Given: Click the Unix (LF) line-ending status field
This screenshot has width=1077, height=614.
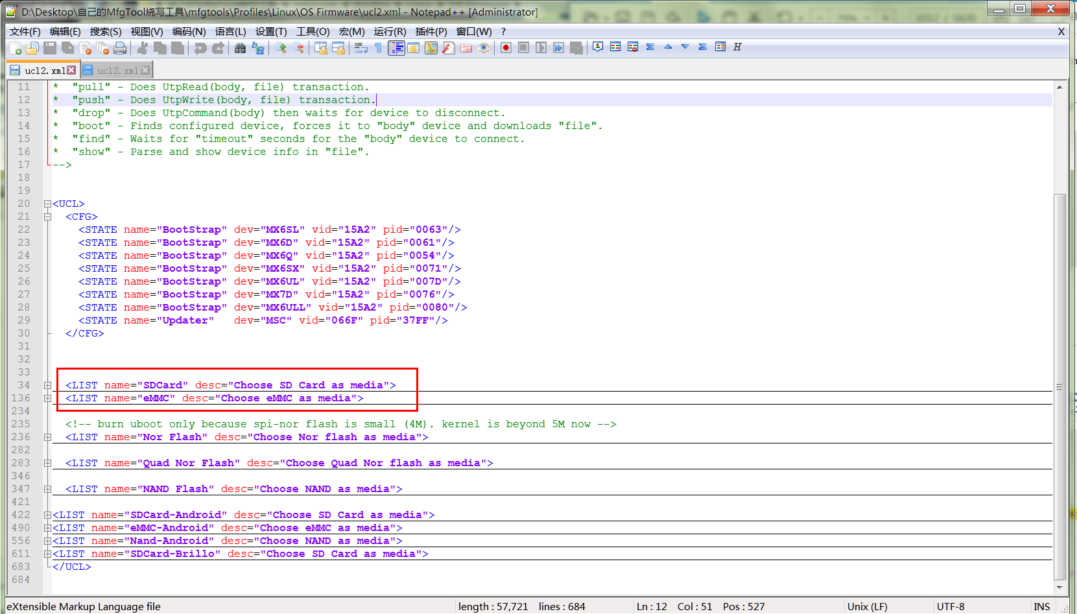Looking at the screenshot, I should click(x=867, y=607).
